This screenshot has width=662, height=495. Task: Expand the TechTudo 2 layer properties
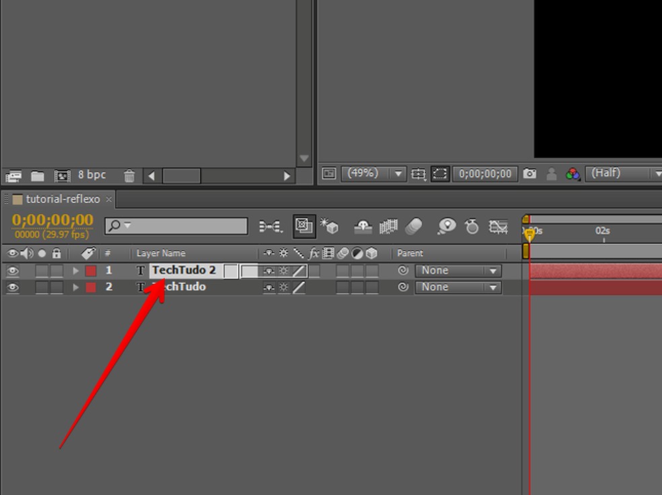(x=75, y=270)
